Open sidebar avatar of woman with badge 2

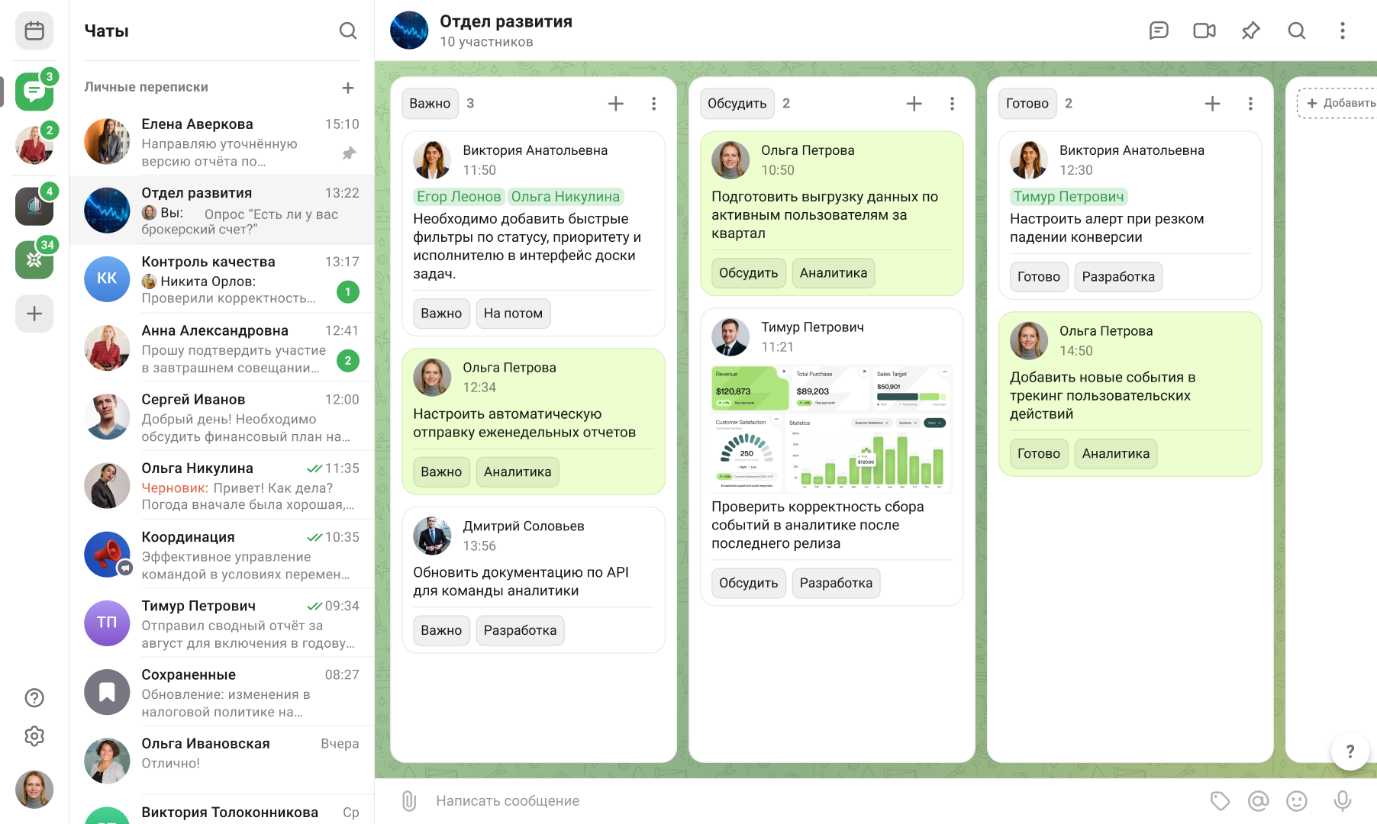pos(34,145)
